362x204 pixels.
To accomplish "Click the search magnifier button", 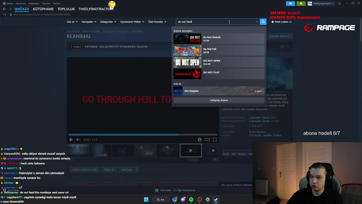I will 263,22.
